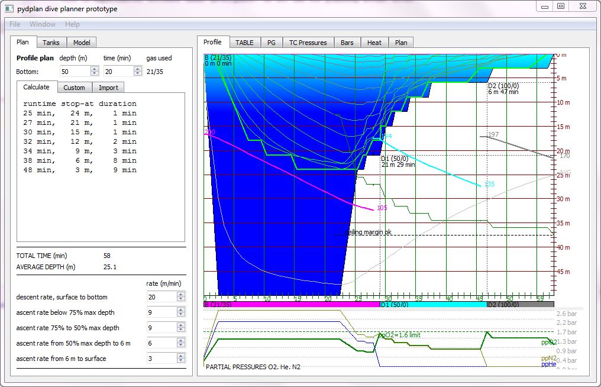
Task: Click the pydplan app icon in title bar
Action: 9,8
